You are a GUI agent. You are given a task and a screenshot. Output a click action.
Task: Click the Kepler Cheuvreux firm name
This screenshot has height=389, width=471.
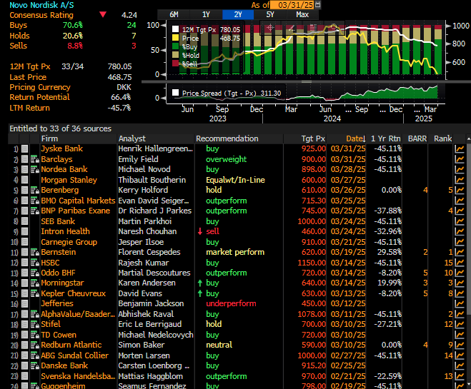pyautogui.click(x=75, y=293)
